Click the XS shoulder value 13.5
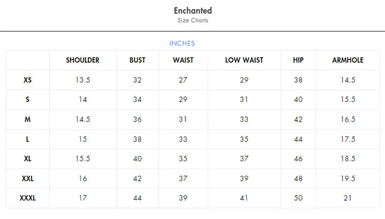The width and height of the screenshot is (385, 219). tap(82, 80)
